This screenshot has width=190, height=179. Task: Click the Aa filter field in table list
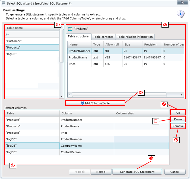click(32, 35)
